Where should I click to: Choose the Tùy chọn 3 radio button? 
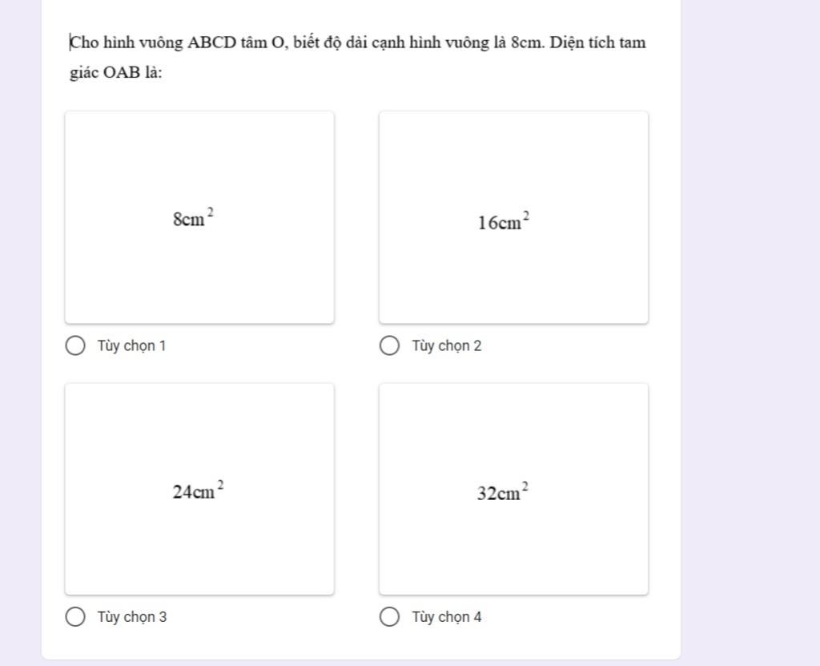(75, 617)
